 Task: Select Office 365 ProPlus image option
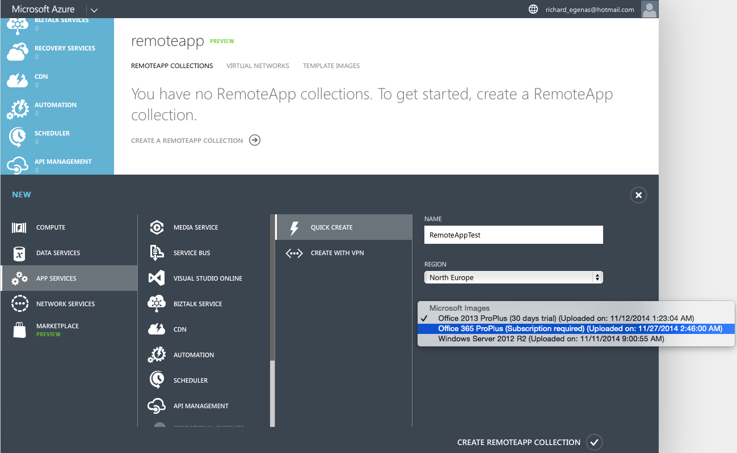point(580,329)
